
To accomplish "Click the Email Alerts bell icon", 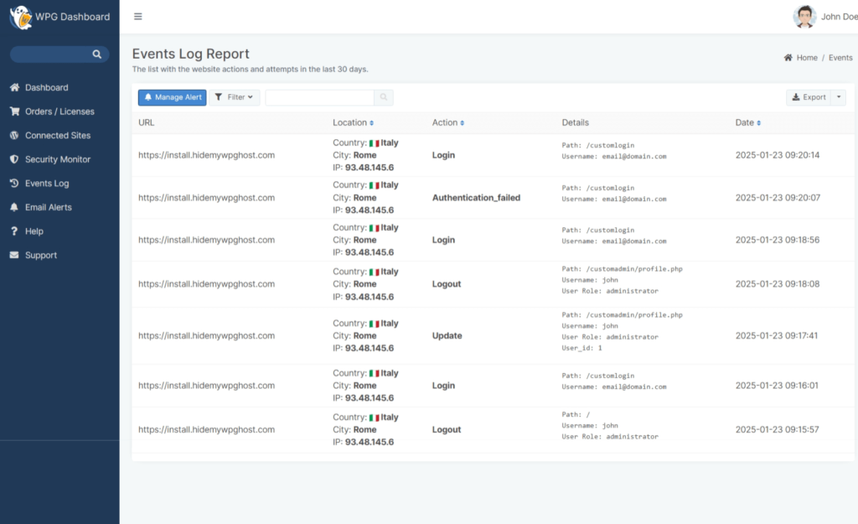I will coord(13,207).
